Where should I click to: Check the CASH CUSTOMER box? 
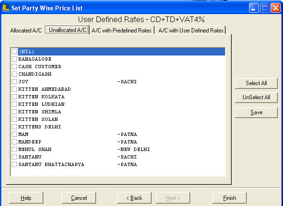tap(14, 66)
